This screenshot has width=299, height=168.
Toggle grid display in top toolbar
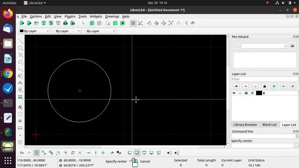(133, 23)
